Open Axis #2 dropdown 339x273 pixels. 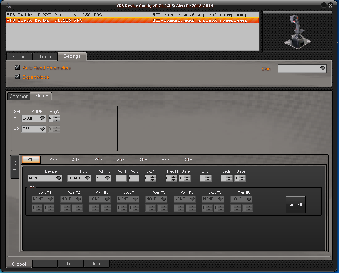[71, 199]
